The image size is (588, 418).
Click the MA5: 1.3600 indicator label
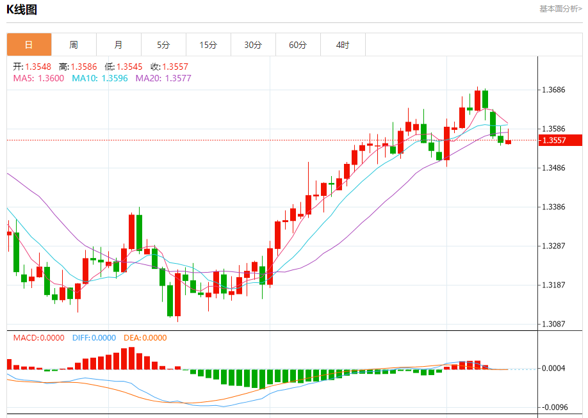click(38, 78)
